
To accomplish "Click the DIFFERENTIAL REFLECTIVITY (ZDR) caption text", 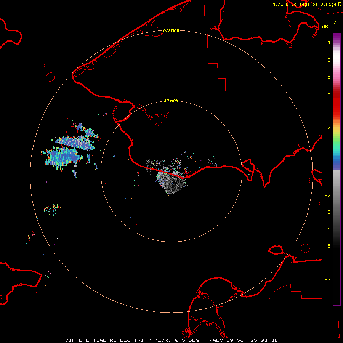I will [119, 340].
